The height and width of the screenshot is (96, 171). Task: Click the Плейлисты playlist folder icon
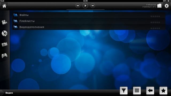coord(15,21)
